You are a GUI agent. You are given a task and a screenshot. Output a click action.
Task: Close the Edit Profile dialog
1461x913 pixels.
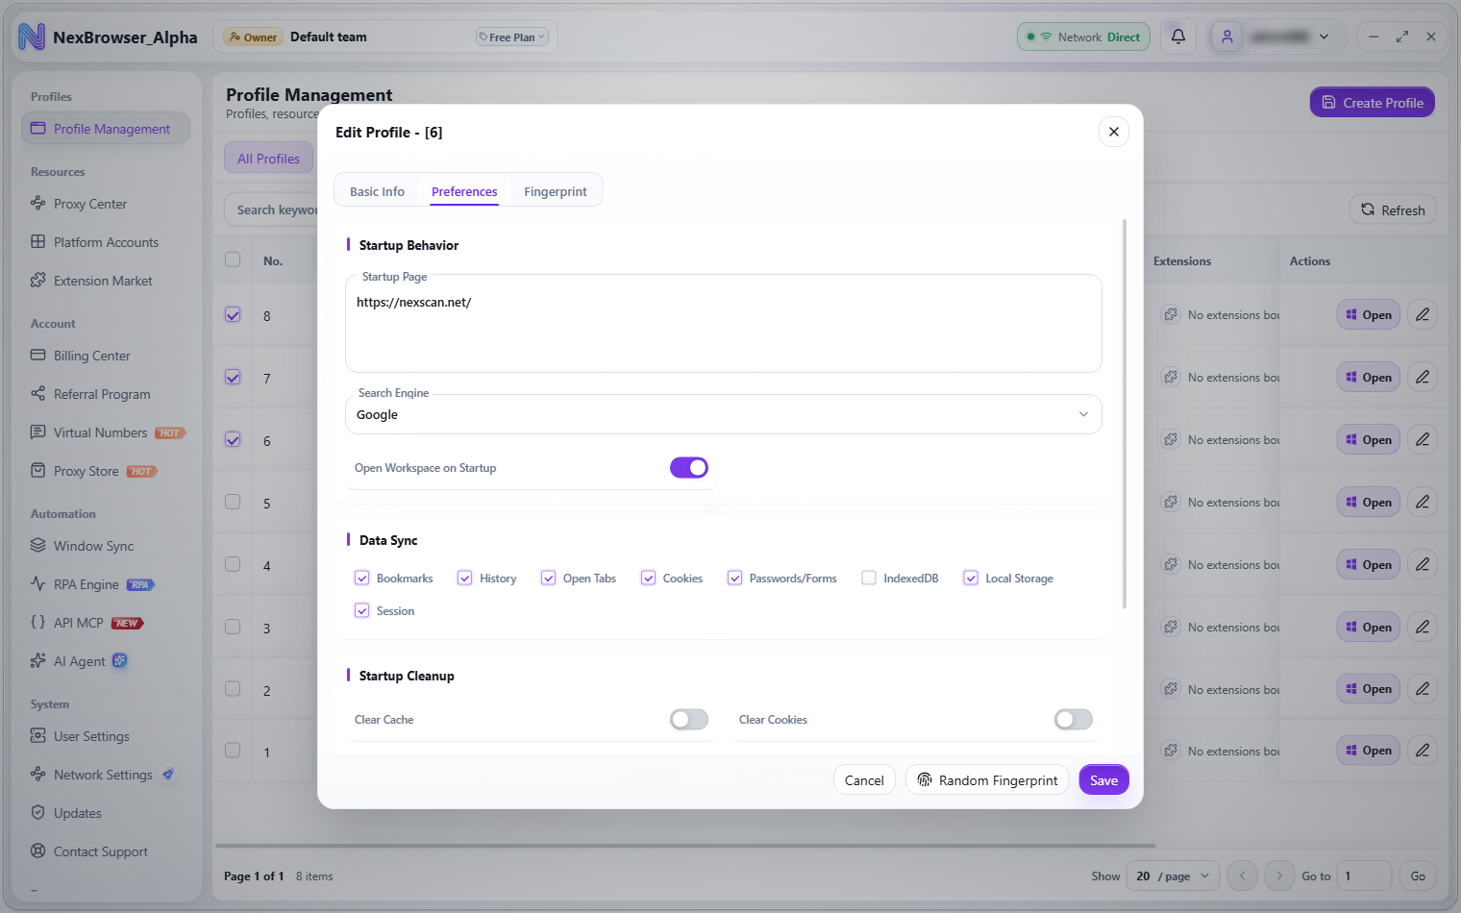1113,132
